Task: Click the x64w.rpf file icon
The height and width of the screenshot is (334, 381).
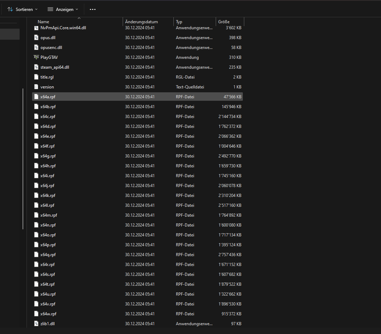Action: (36, 314)
